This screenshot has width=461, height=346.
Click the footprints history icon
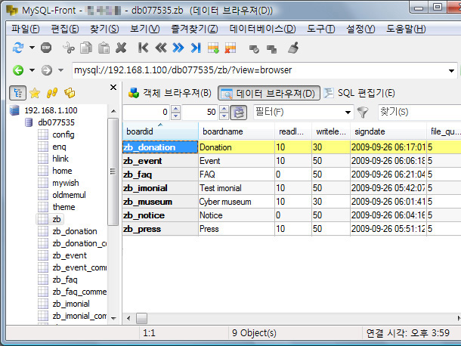(x=52, y=93)
